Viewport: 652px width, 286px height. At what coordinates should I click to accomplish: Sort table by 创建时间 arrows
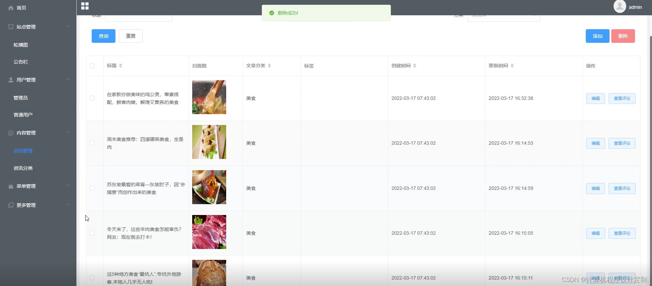coord(415,66)
